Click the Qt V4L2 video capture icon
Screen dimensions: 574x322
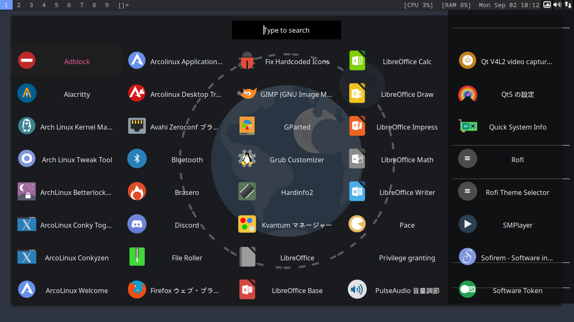click(467, 61)
